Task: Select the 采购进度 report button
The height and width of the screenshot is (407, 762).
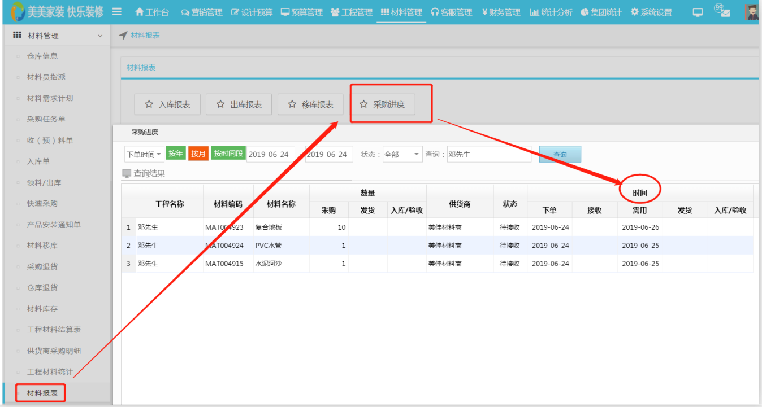Action: pos(382,104)
